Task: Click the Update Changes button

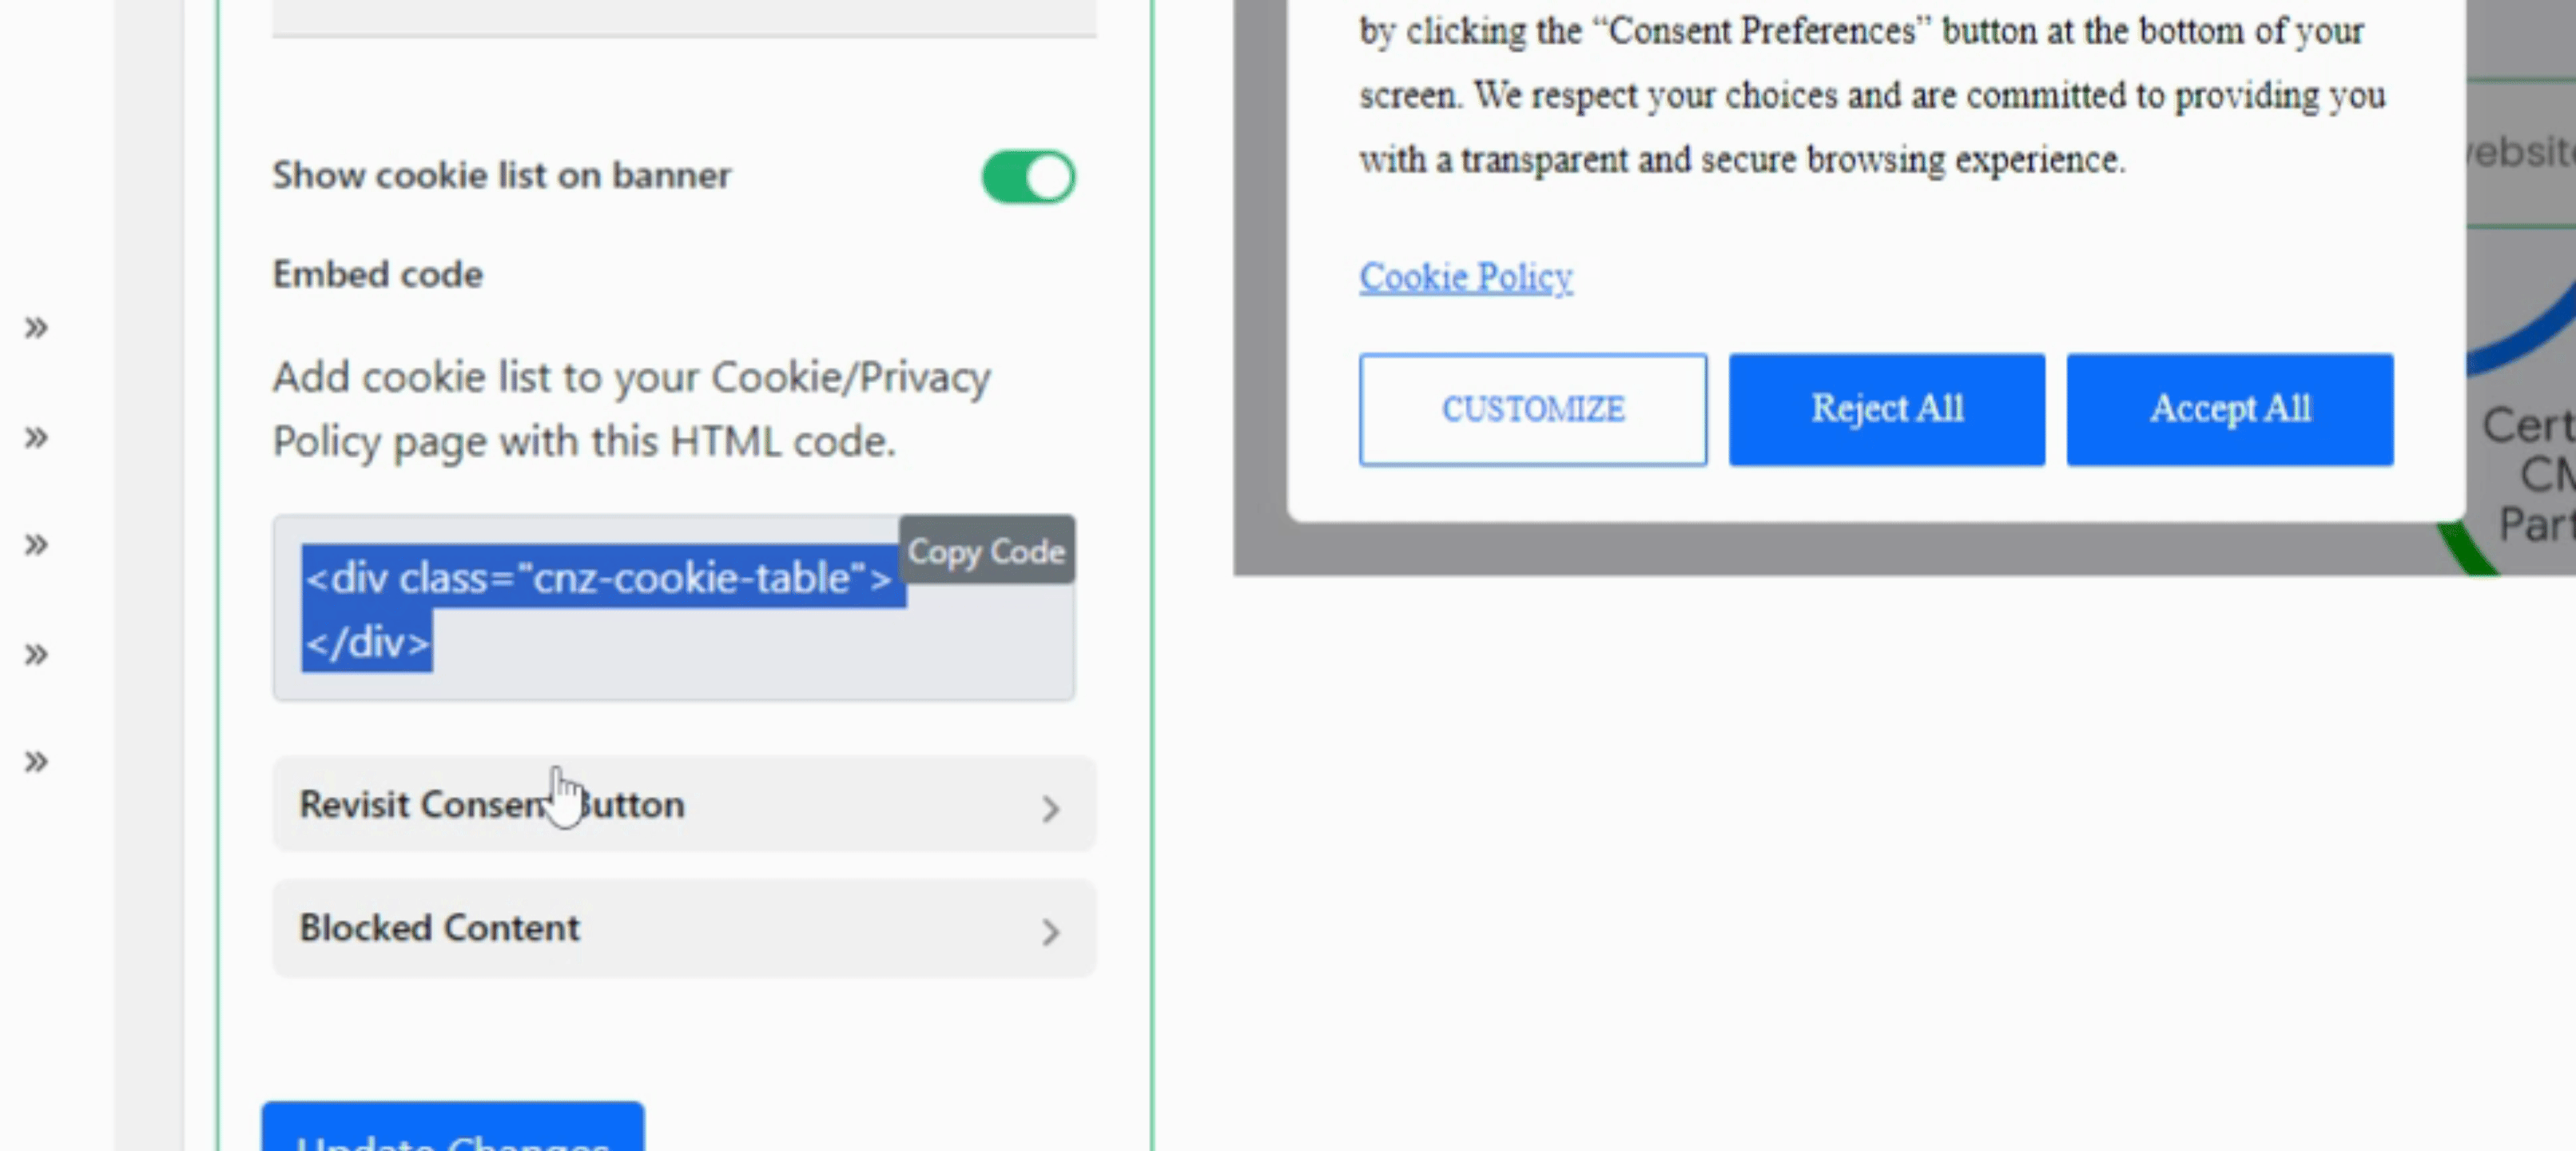Action: coord(453,1128)
